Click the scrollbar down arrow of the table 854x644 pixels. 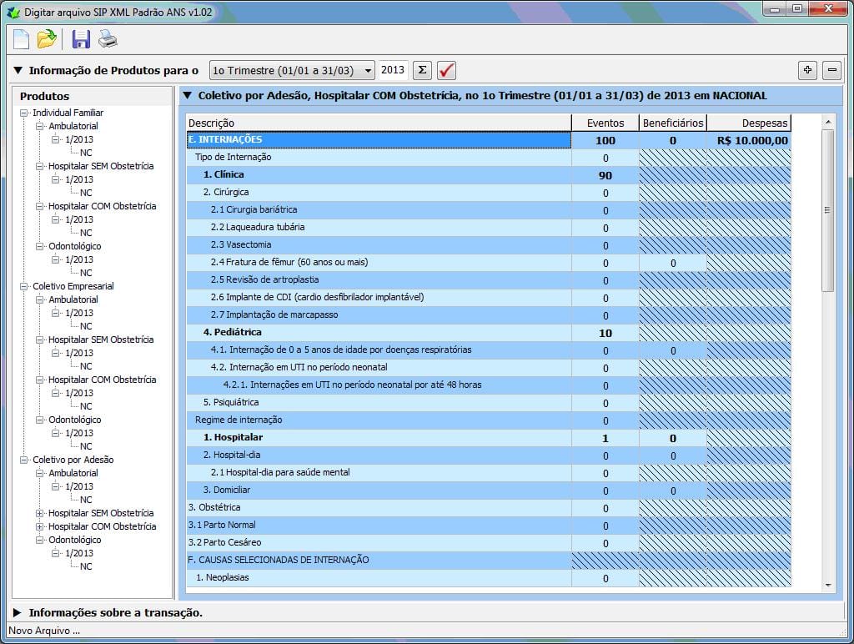(828, 585)
